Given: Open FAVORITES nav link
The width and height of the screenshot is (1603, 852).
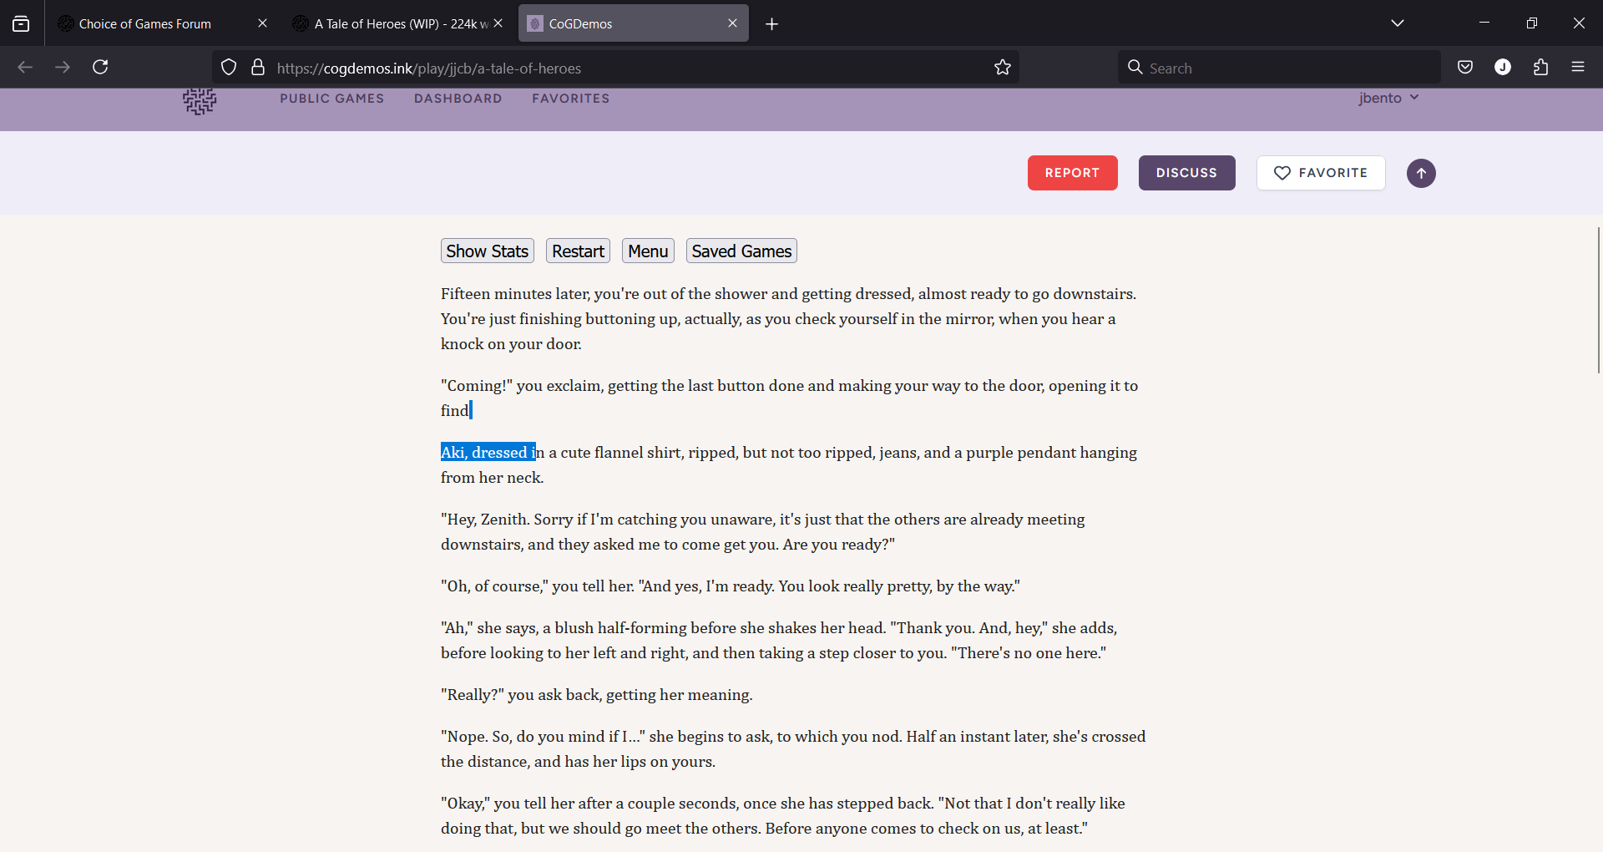Looking at the screenshot, I should click(x=571, y=99).
